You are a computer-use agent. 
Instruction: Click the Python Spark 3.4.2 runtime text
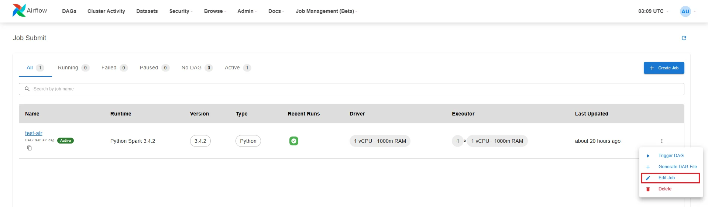click(133, 141)
